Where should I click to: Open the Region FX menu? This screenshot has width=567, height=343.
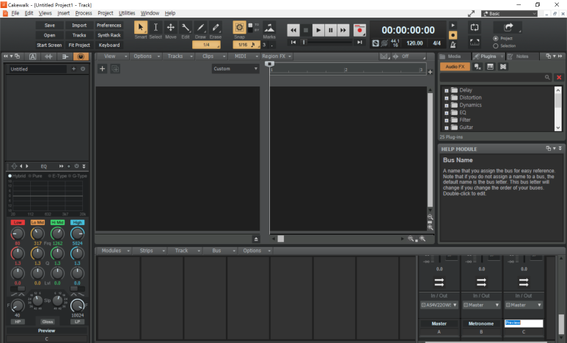(277, 56)
